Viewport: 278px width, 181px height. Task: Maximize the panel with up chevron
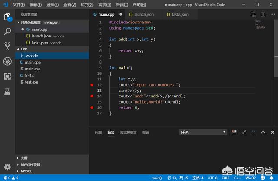pyautogui.click(x=263, y=132)
